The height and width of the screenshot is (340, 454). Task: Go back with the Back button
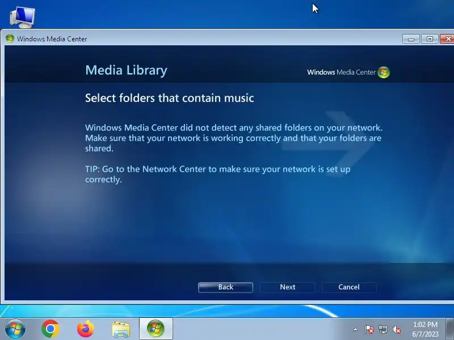(x=225, y=287)
